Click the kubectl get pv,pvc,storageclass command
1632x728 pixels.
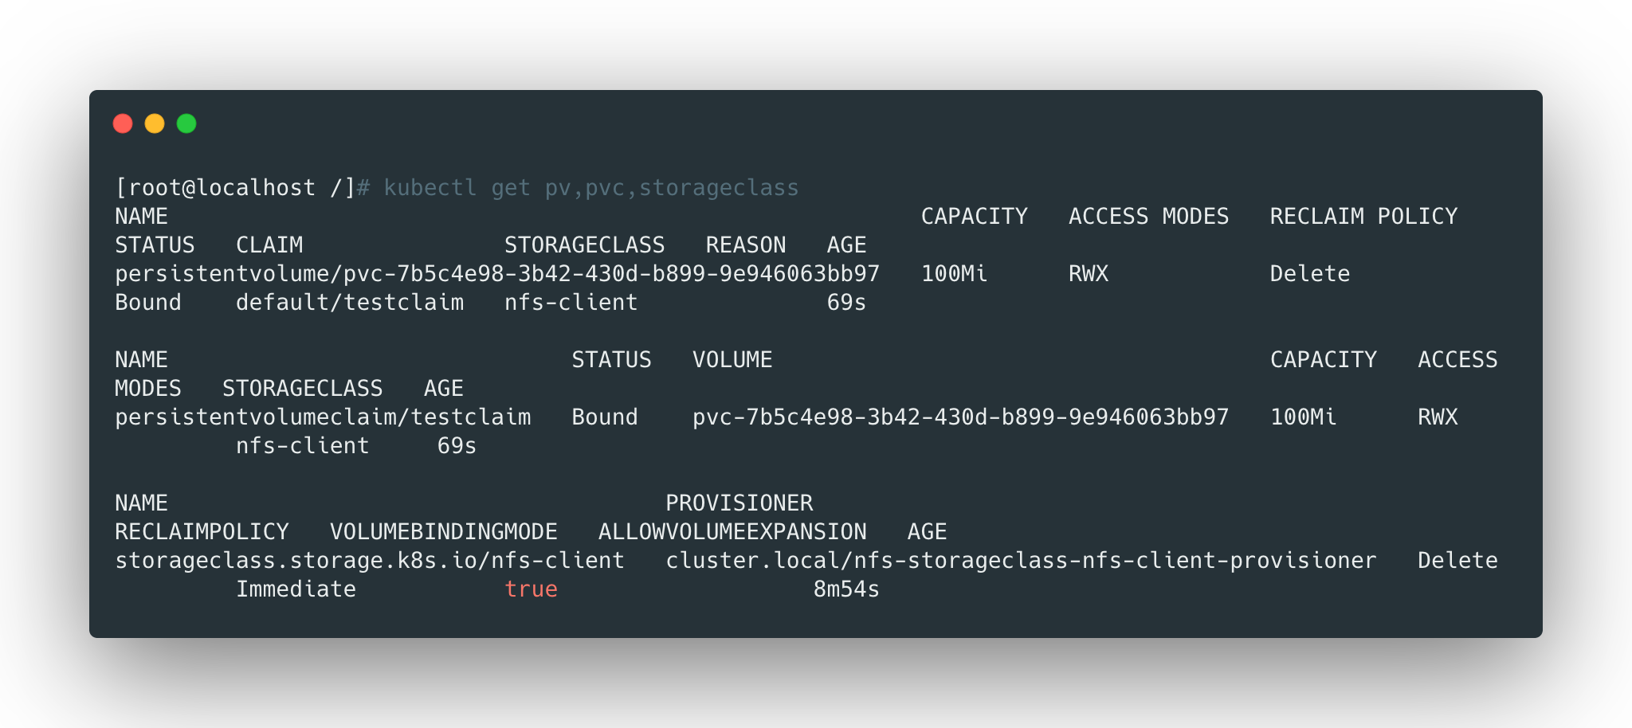(590, 188)
